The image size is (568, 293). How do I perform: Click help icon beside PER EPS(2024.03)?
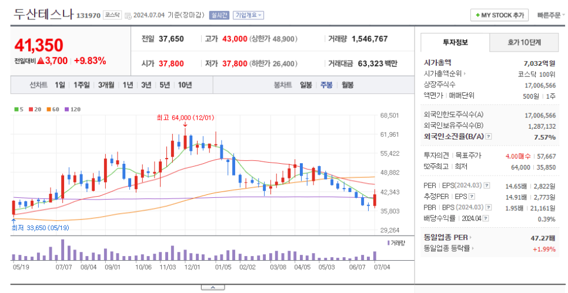coord(487,185)
